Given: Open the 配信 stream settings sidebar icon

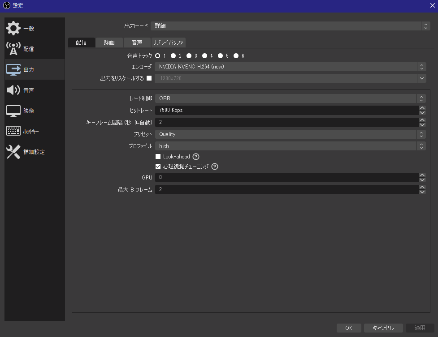Looking at the screenshot, I should [13, 49].
